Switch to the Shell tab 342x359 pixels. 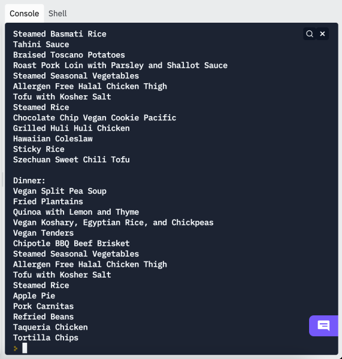(x=57, y=14)
